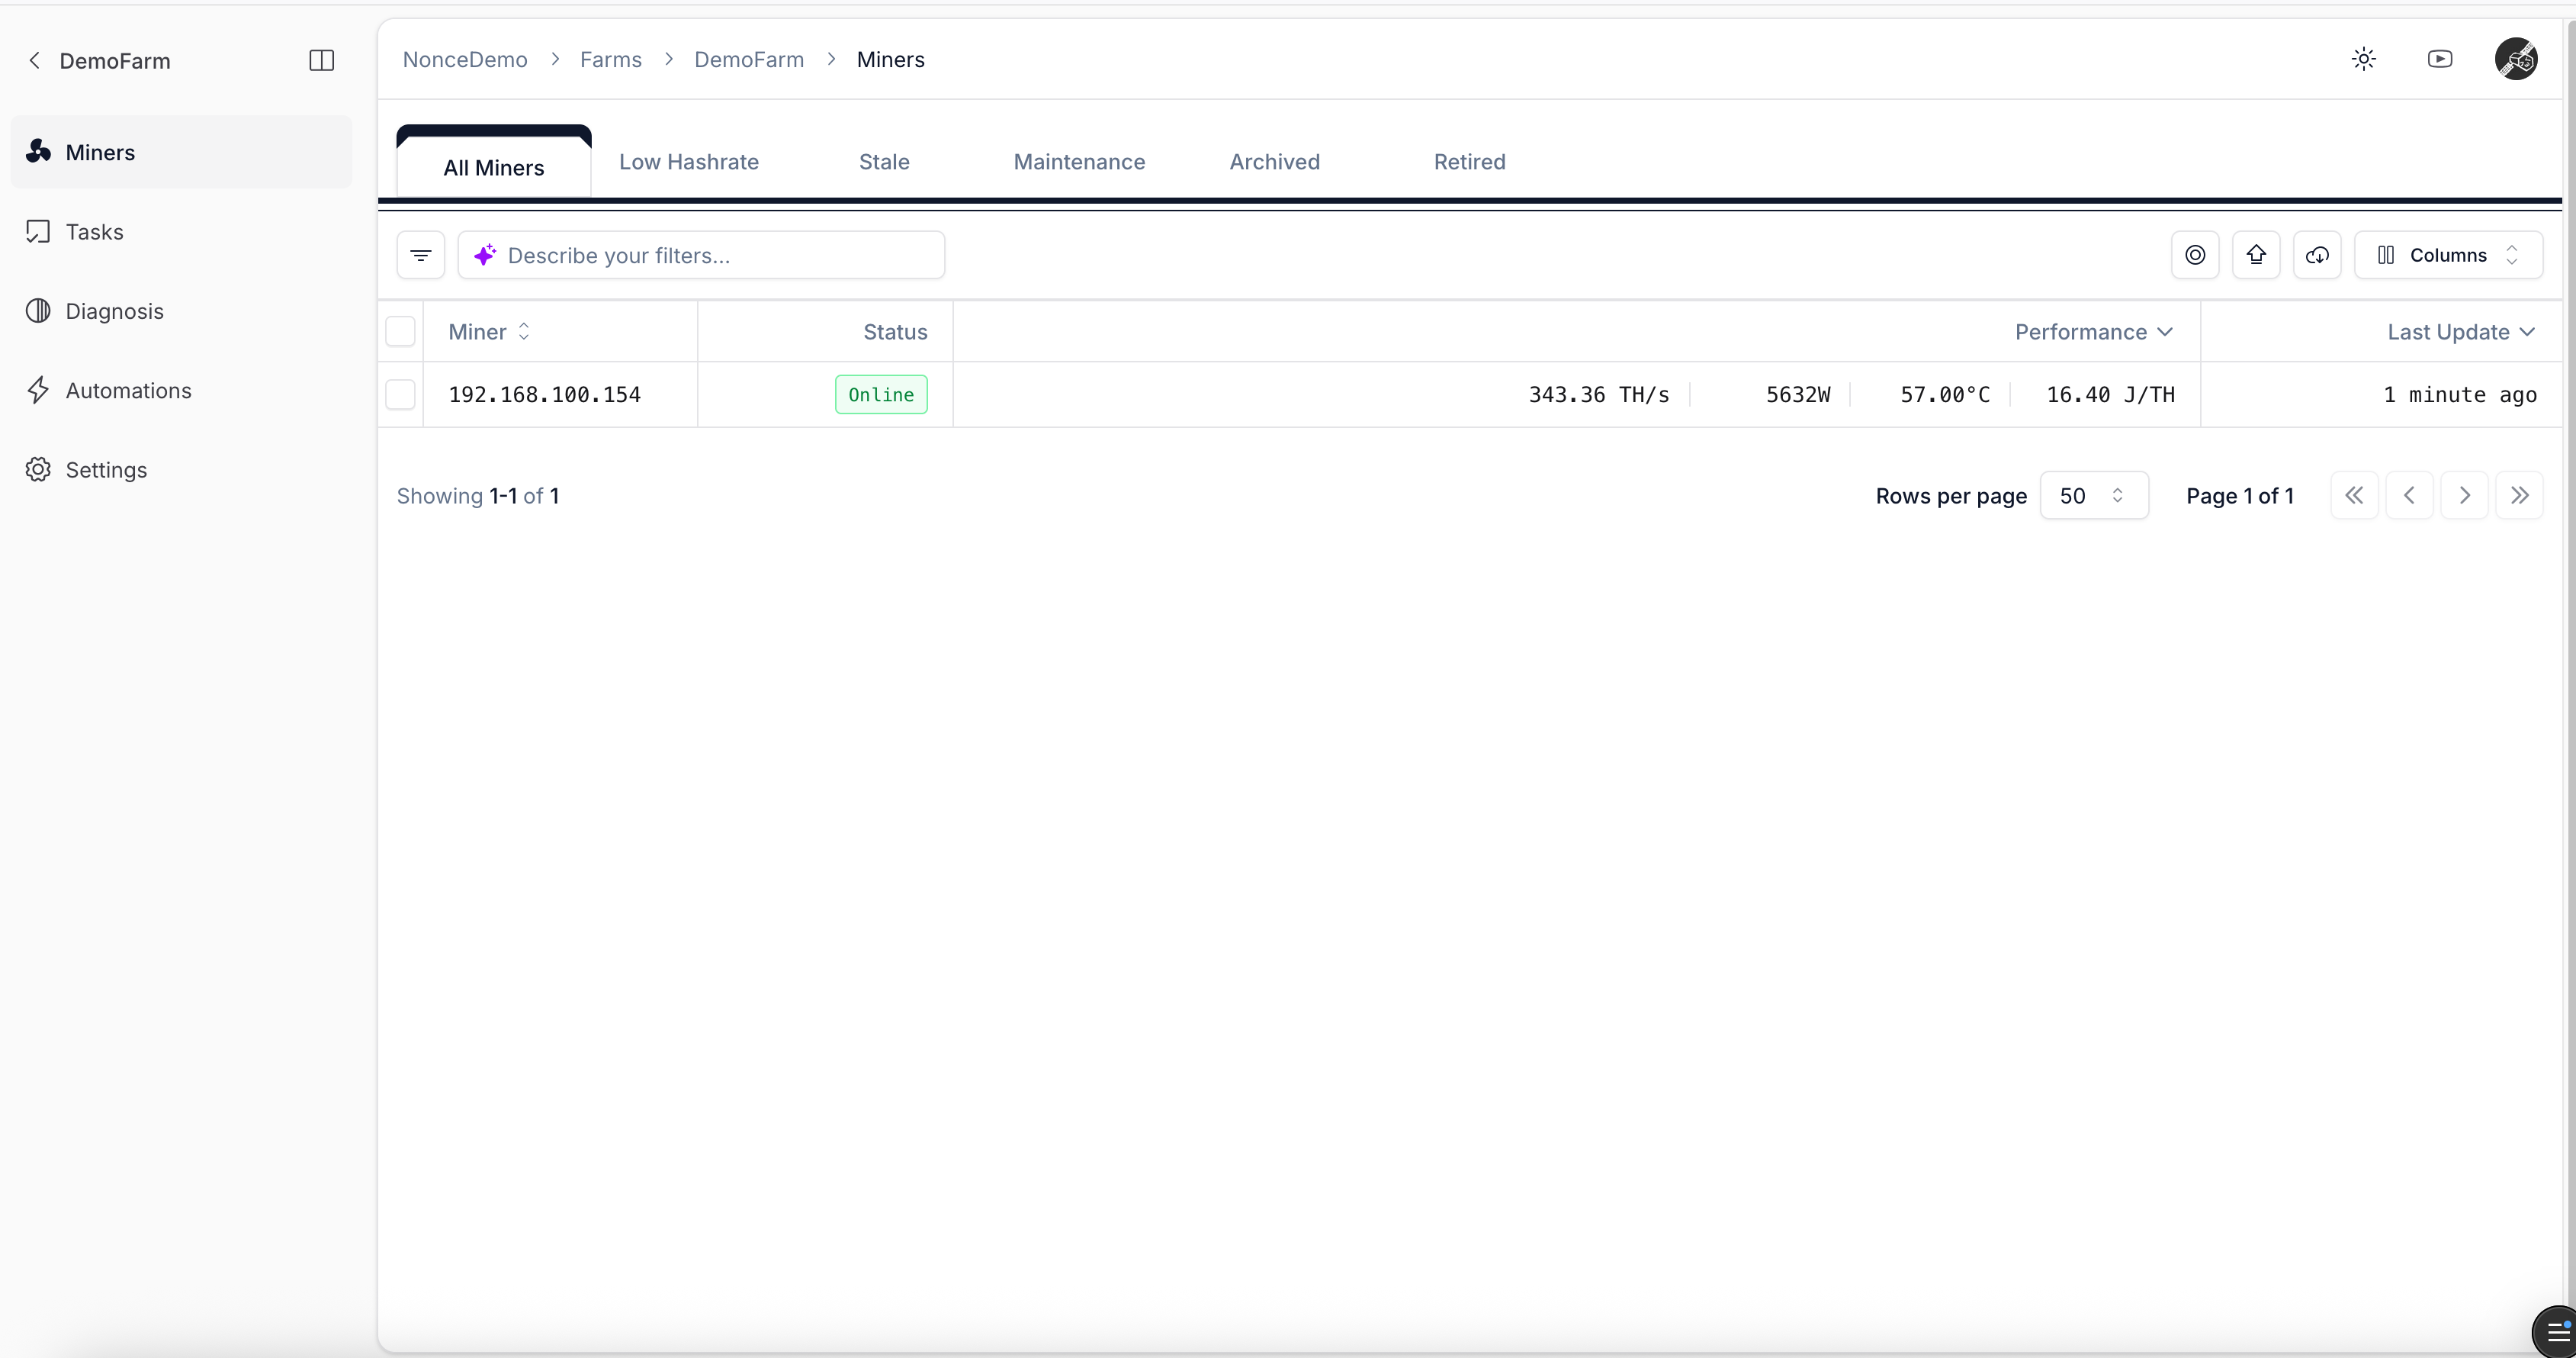Go to Farms in the breadcrumb
Screen dimensions: 2576x1358
coord(611,60)
